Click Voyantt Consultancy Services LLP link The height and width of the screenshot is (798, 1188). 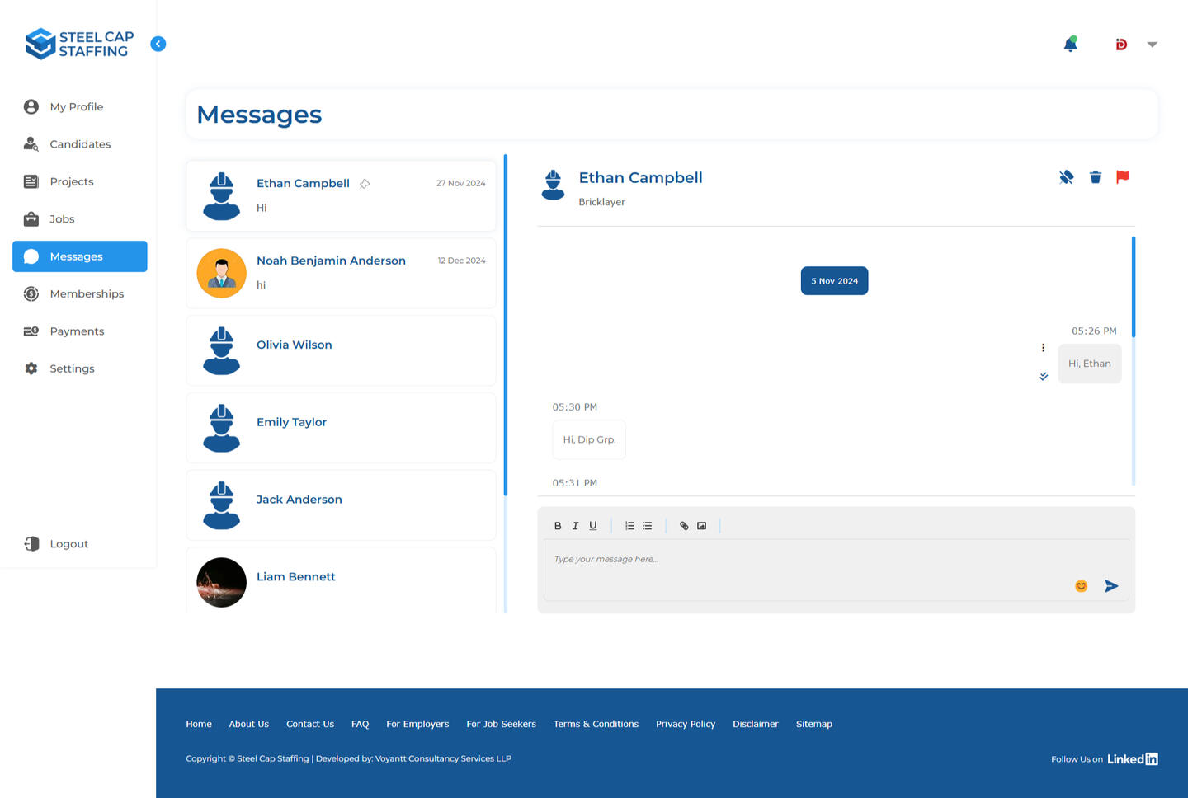click(443, 758)
